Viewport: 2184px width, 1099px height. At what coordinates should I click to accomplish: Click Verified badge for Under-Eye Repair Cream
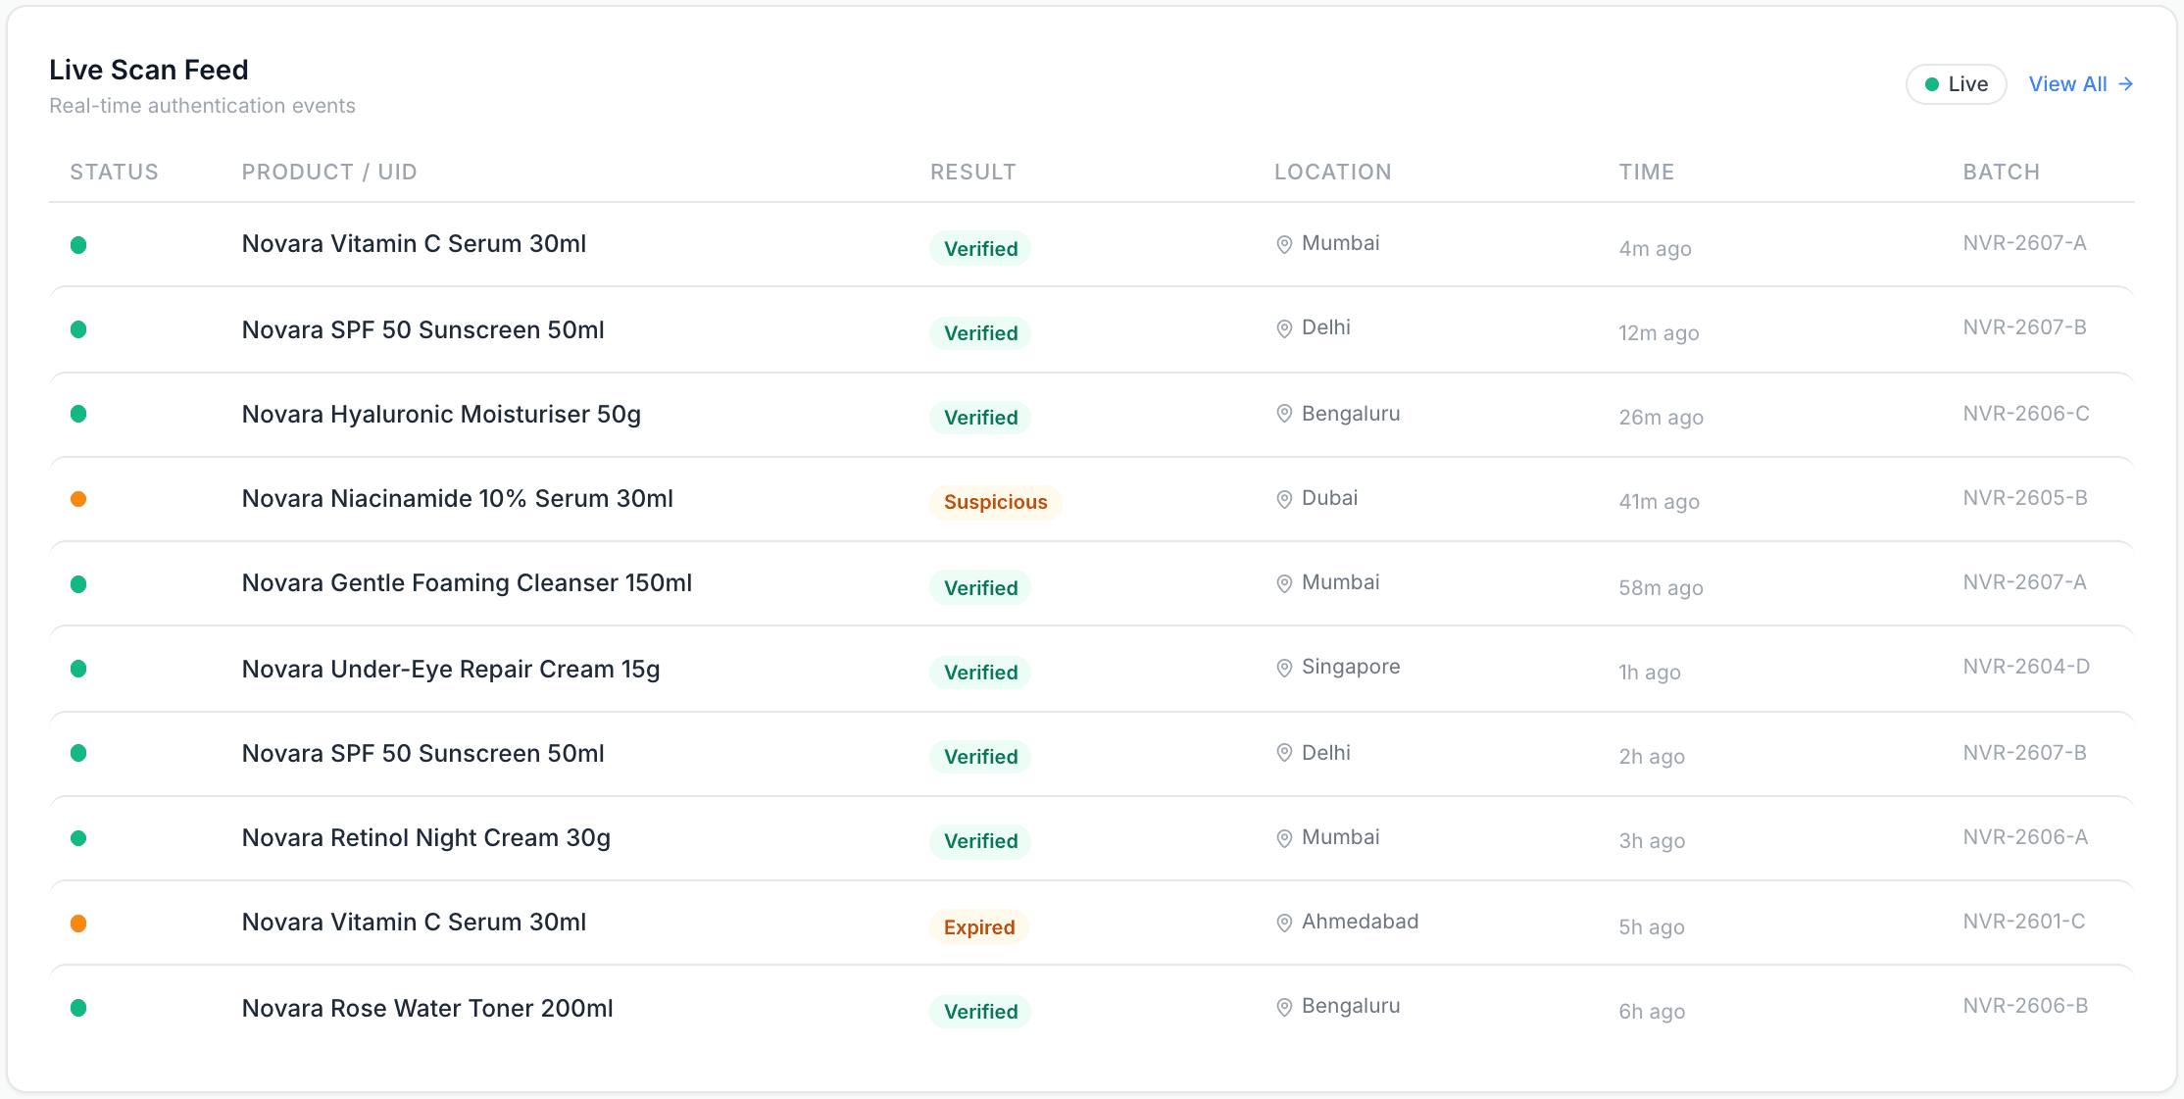point(980,673)
